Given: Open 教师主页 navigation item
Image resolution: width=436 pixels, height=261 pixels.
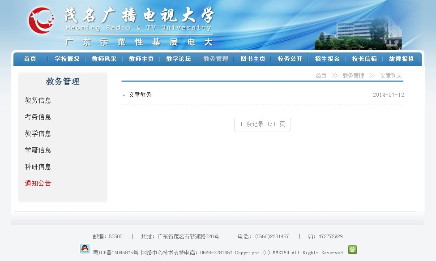Looking at the screenshot, I should (x=141, y=59).
